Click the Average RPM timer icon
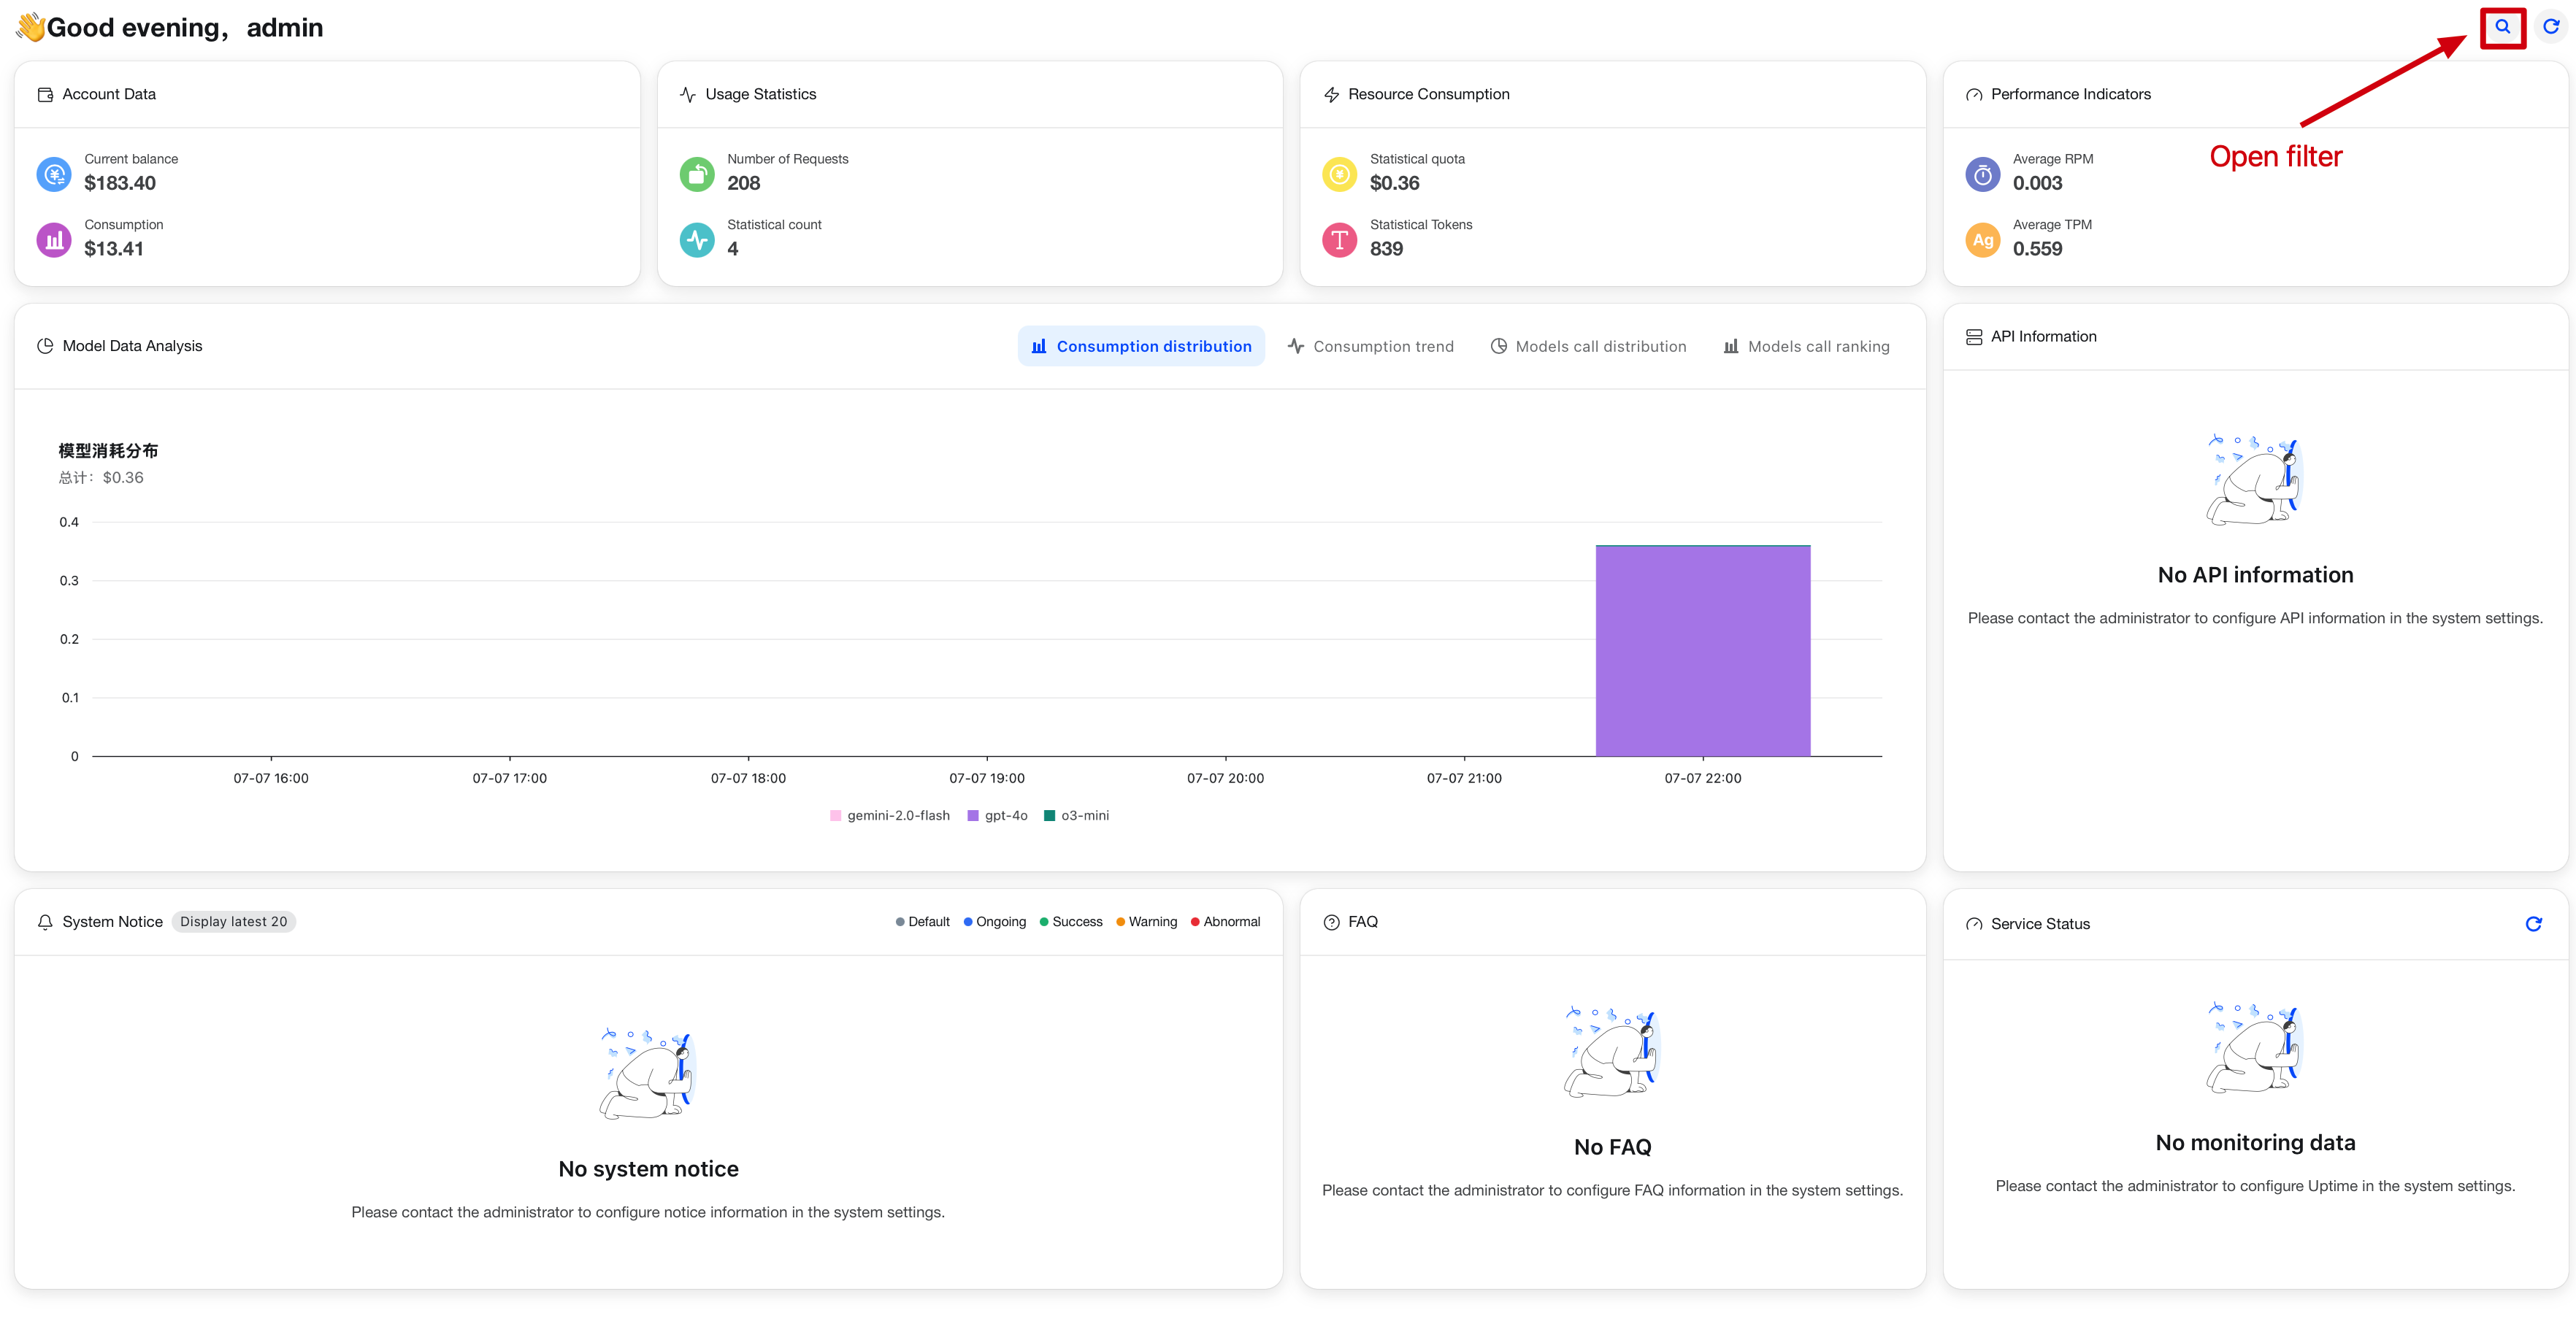The height and width of the screenshot is (1321, 2576). click(x=1982, y=174)
